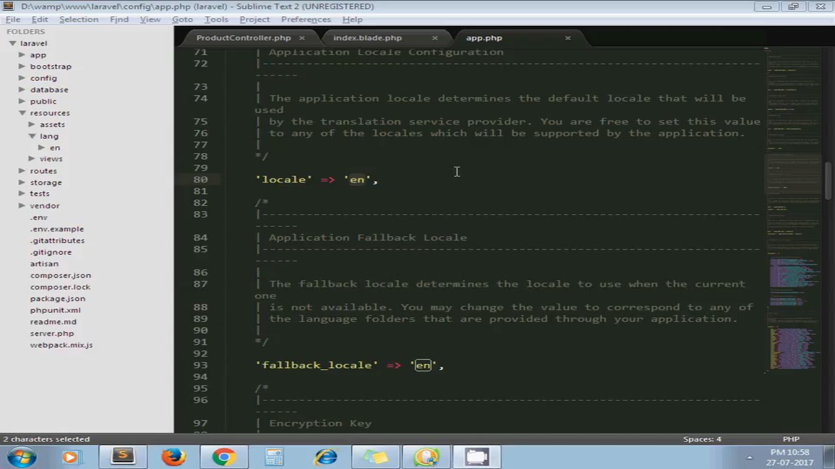Open server.php file
The width and height of the screenshot is (835, 469).
click(x=52, y=334)
